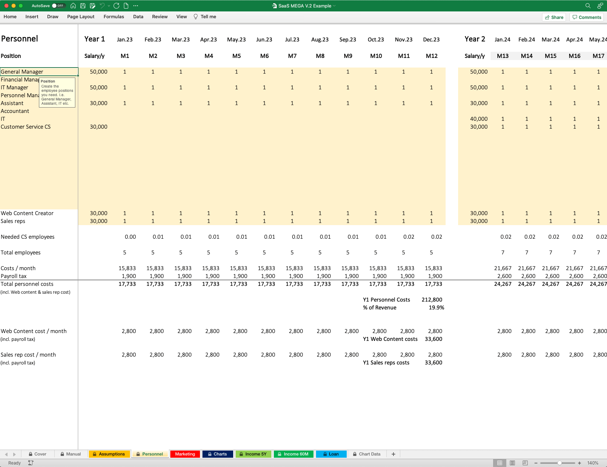Image resolution: width=607 pixels, height=467 pixels.
Task: Click the Excel file icon beside the title
Action: [275, 6]
